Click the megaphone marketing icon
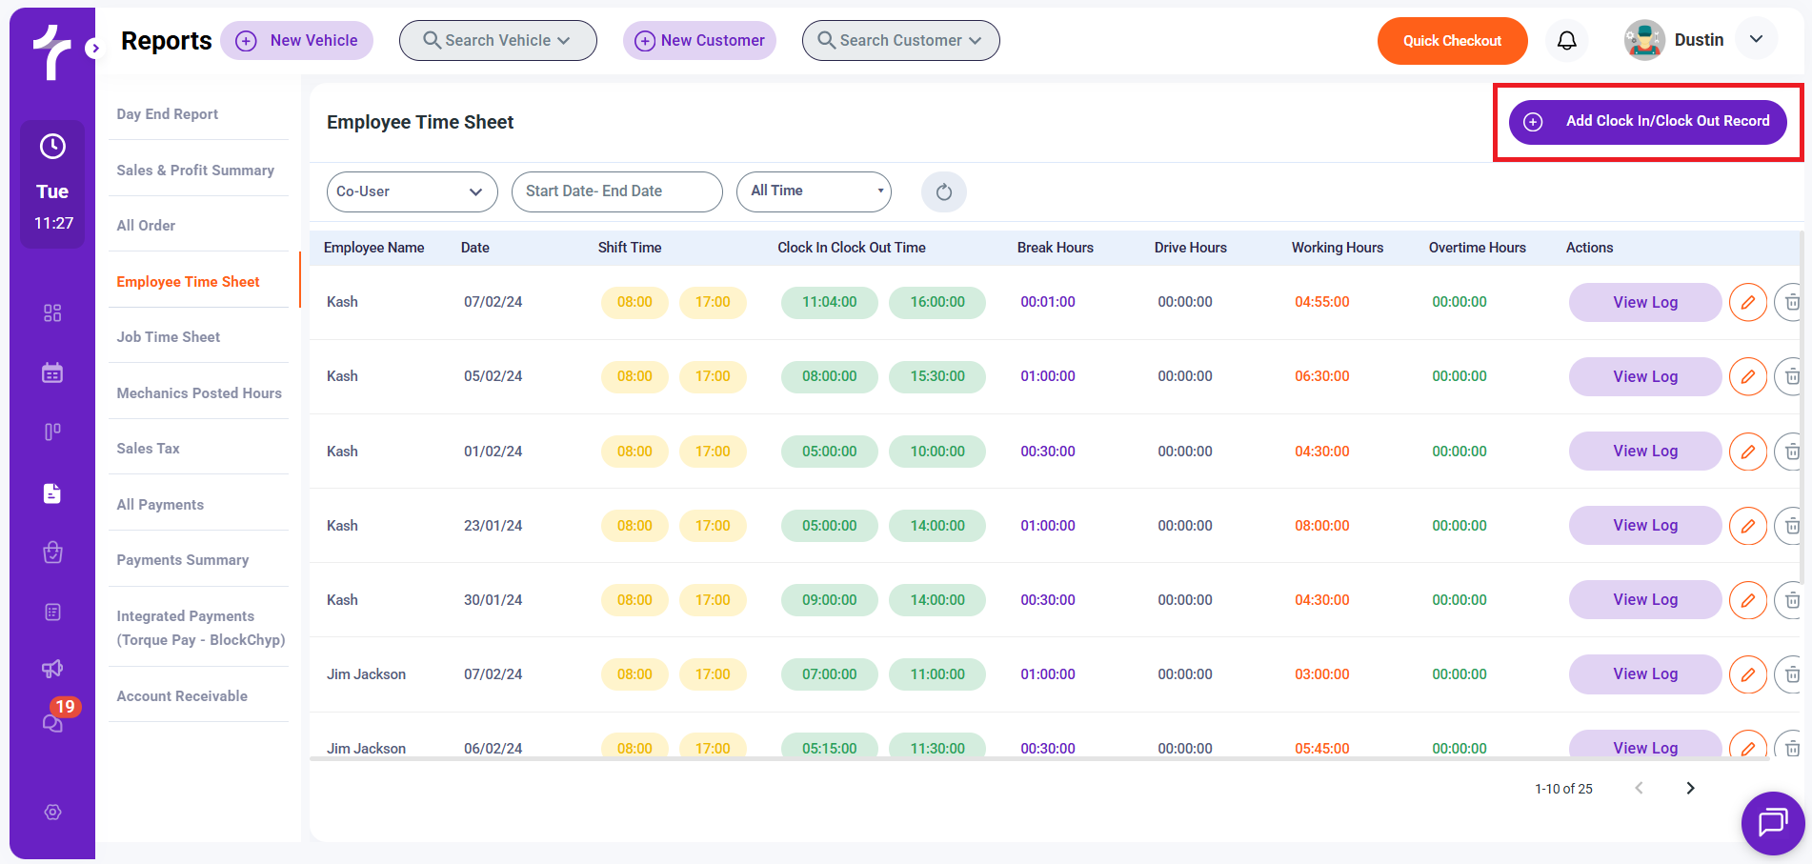The height and width of the screenshot is (864, 1812). [x=52, y=669]
